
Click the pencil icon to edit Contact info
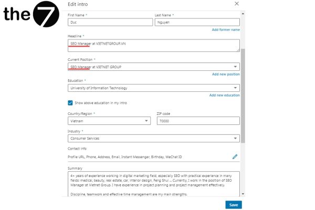pyautogui.click(x=235, y=156)
